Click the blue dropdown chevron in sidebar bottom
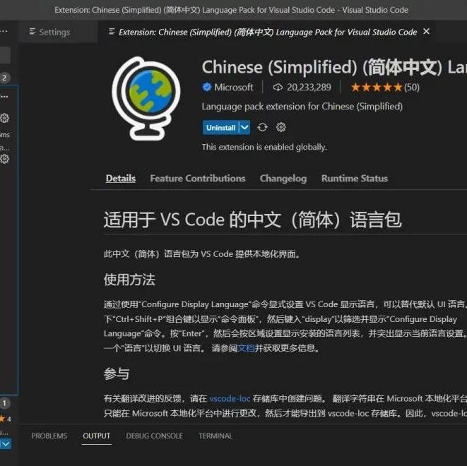The width and height of the screenshot is (467, 466). (6, 444)
